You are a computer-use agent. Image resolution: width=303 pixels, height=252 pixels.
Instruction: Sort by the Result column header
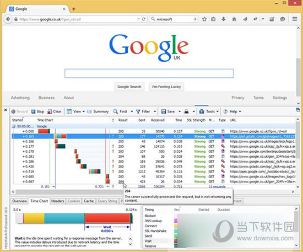pos(123,120)
